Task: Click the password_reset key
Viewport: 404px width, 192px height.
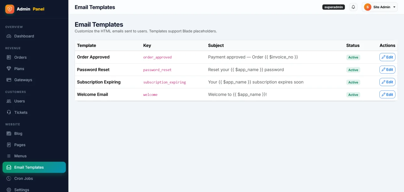Action: pyautogui.click(x=157, y=70)
